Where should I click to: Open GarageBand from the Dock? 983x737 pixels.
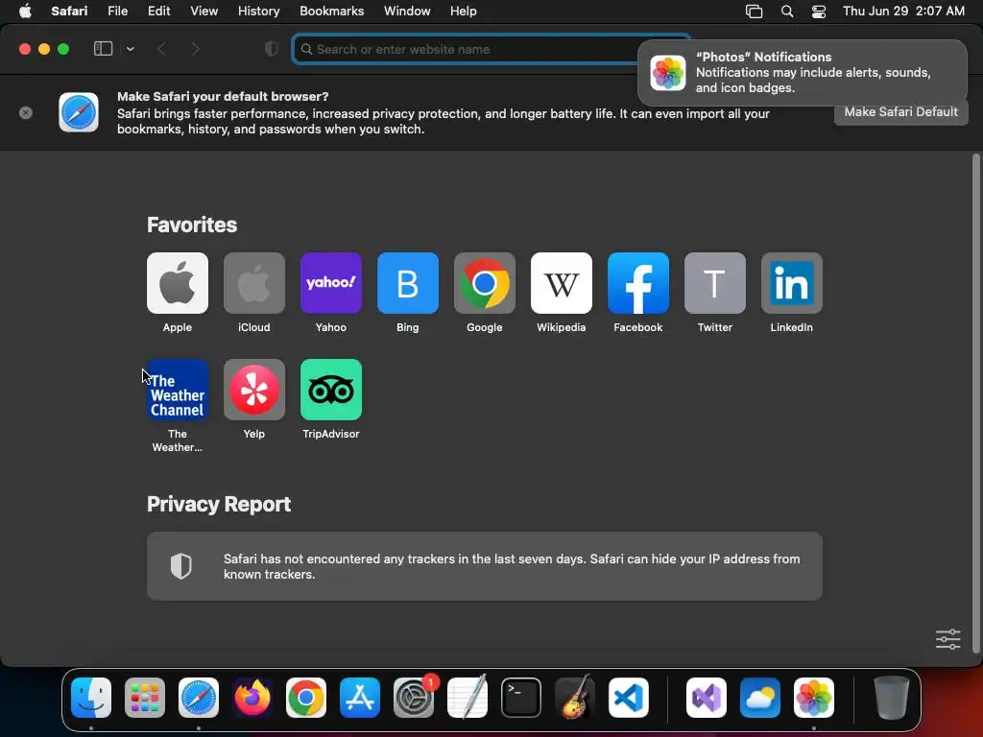point(575,698)
